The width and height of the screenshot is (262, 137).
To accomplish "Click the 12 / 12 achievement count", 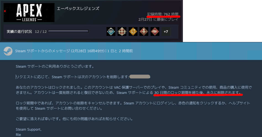I will 41,31.
